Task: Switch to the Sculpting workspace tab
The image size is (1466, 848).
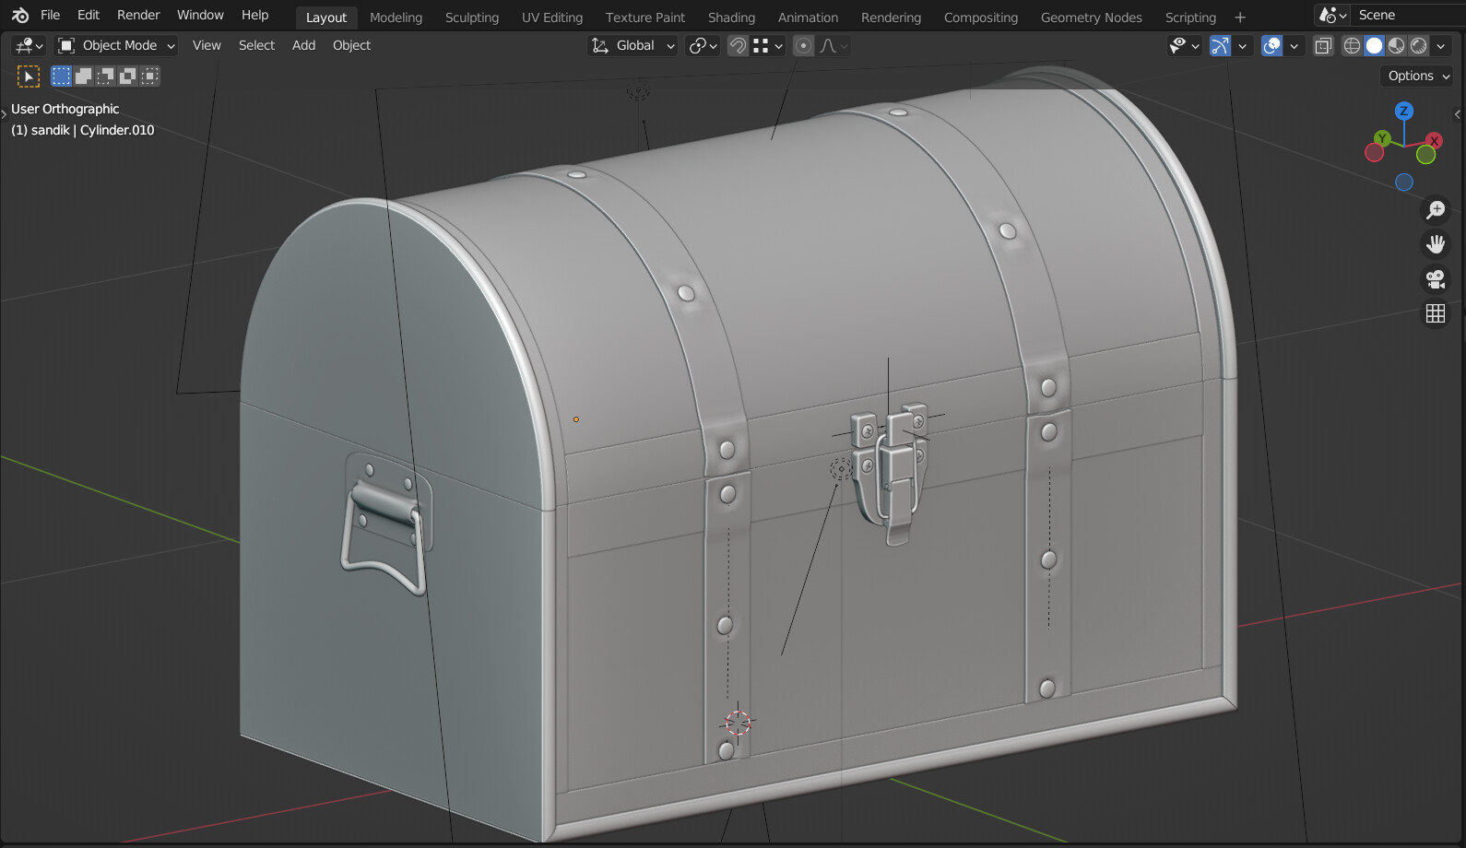Action: pos(471,18)
